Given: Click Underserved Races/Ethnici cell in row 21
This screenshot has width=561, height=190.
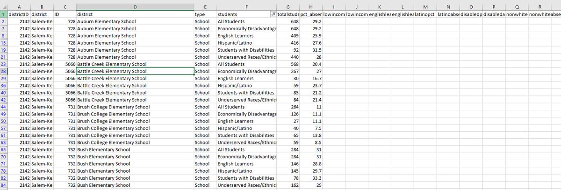Looking at the screenshot, I should [x=247, y=57].
